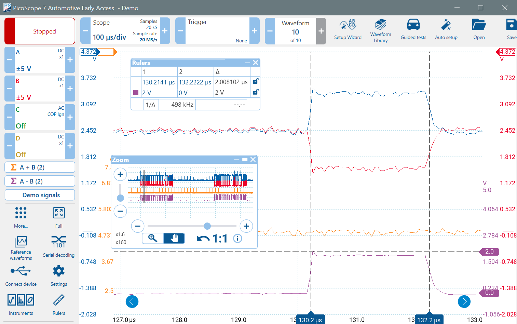Viewport: 517px width, 324px height.
Task: Click the Open folder icon
Action: point(479,25)
